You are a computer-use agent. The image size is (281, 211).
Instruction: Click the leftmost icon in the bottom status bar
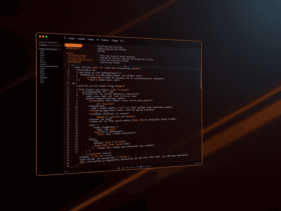119,166
